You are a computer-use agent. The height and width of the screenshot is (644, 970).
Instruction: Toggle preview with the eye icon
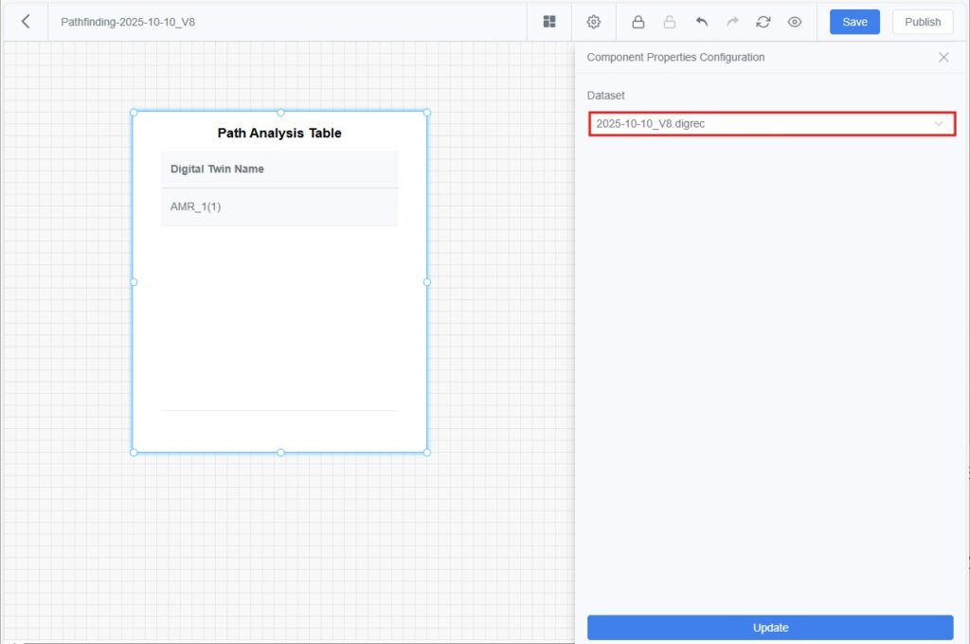coord(795,22)
